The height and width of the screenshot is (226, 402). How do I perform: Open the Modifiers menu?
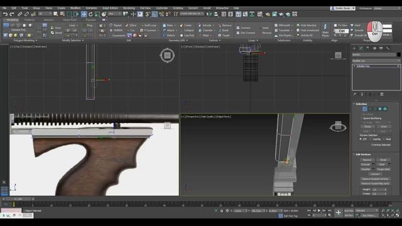(x=75, y=8)
